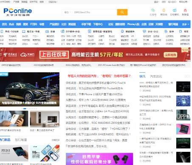Open the green WeChat 公众号 icon
192x165 pixels.
click(153, 10)
